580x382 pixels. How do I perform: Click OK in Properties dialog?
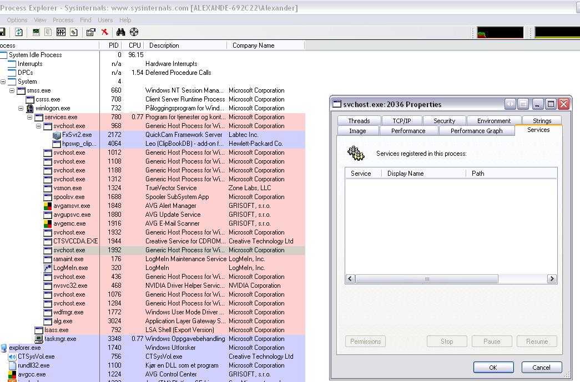(x=493, y=368)
